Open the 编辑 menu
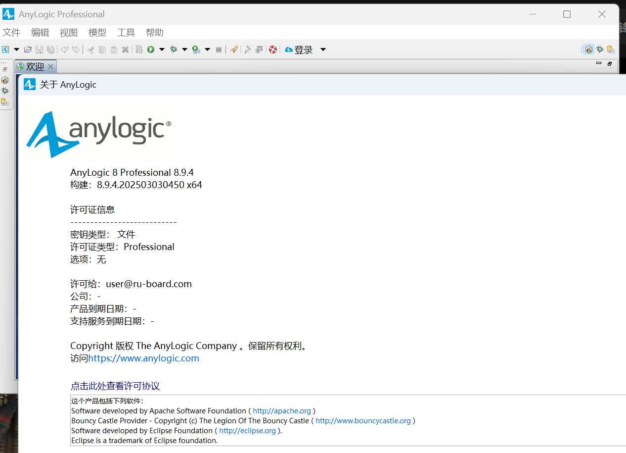 (40, 33)
